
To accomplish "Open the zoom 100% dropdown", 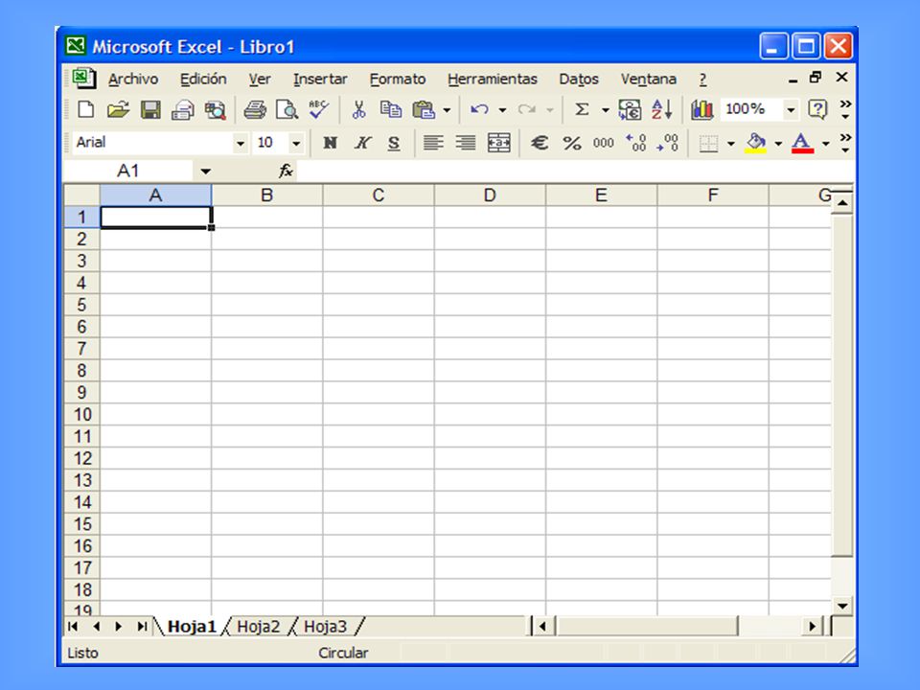I will click(x=791, y=109).
